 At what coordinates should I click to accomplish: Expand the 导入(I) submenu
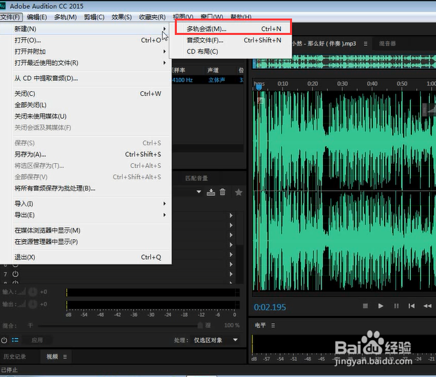coord(85,204)
